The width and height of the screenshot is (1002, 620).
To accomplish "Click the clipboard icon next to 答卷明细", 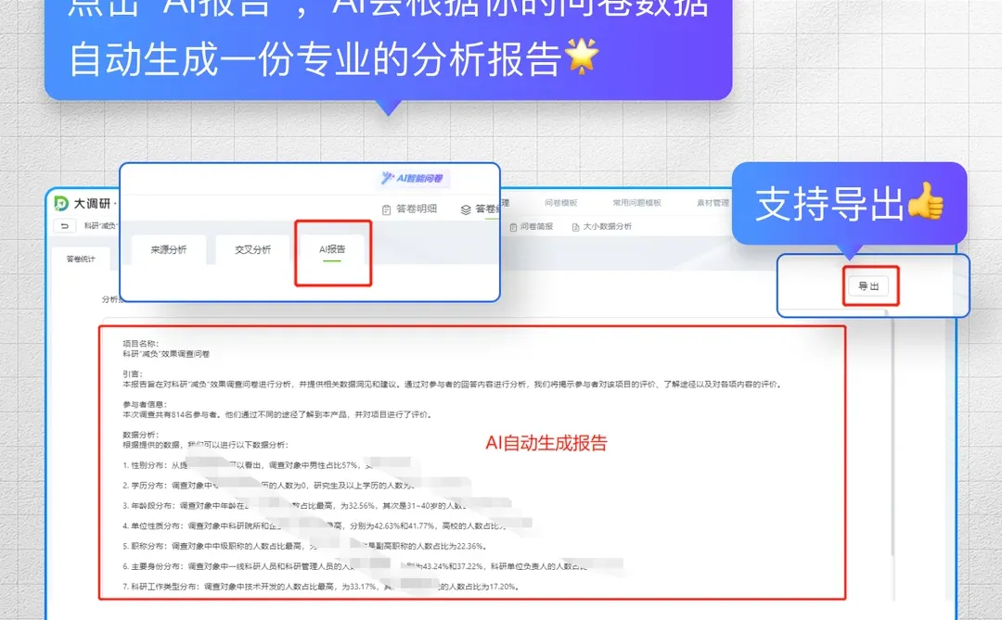I will (x=385, y=209).
